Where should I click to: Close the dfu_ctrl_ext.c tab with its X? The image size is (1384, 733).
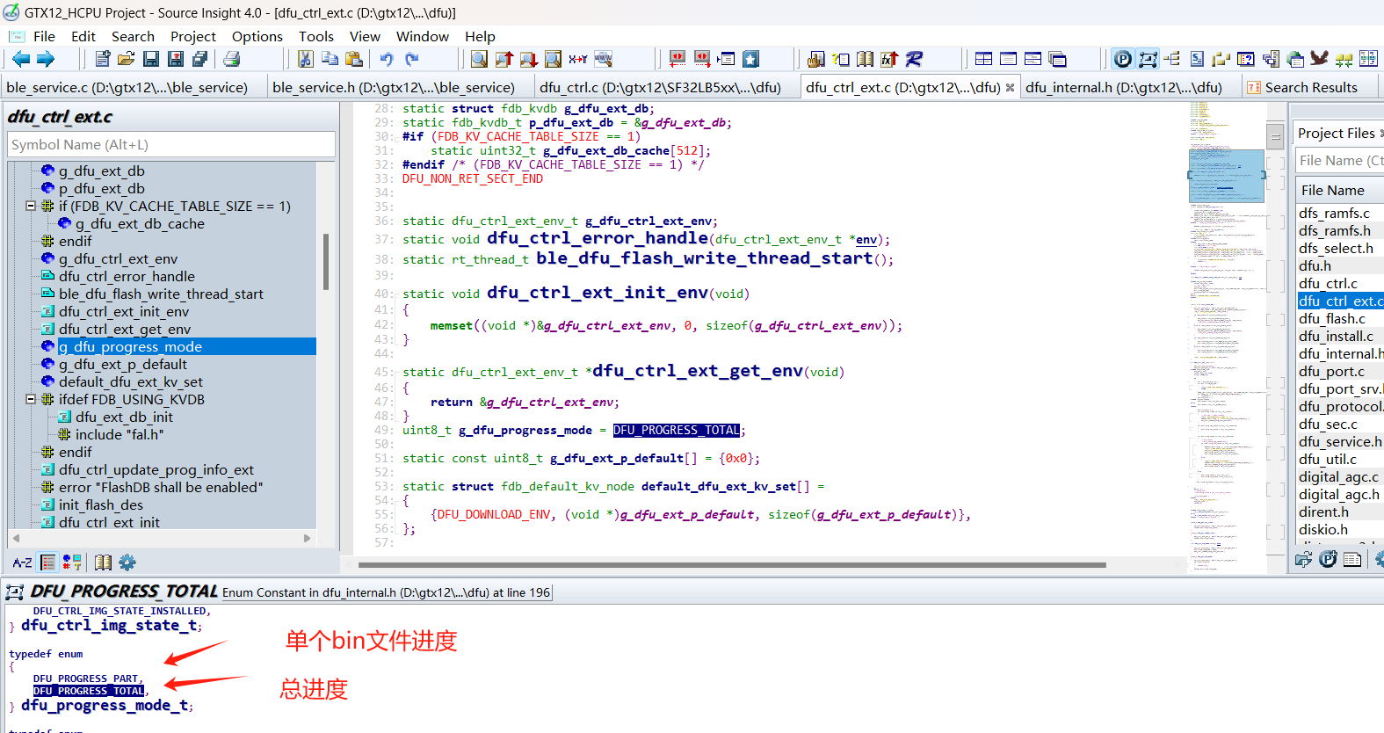tap(1010, 87)
